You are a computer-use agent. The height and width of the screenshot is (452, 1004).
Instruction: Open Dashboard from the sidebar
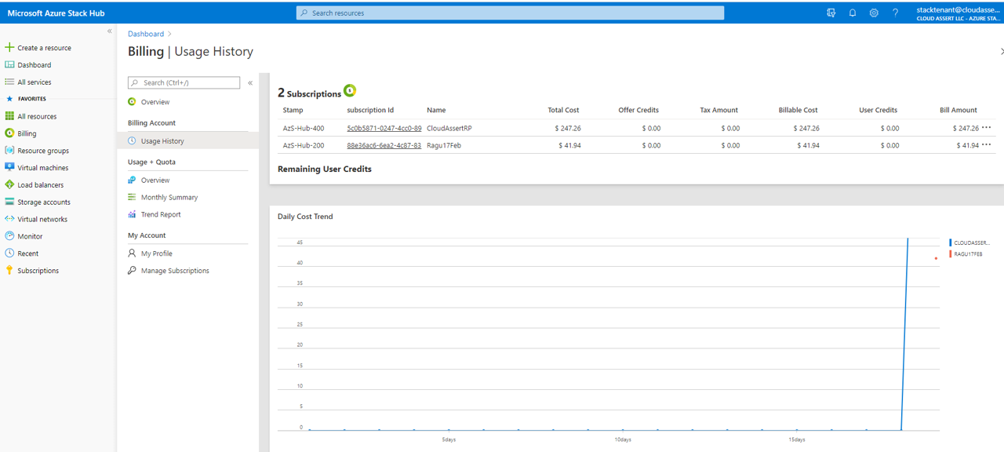click(34, 65)
